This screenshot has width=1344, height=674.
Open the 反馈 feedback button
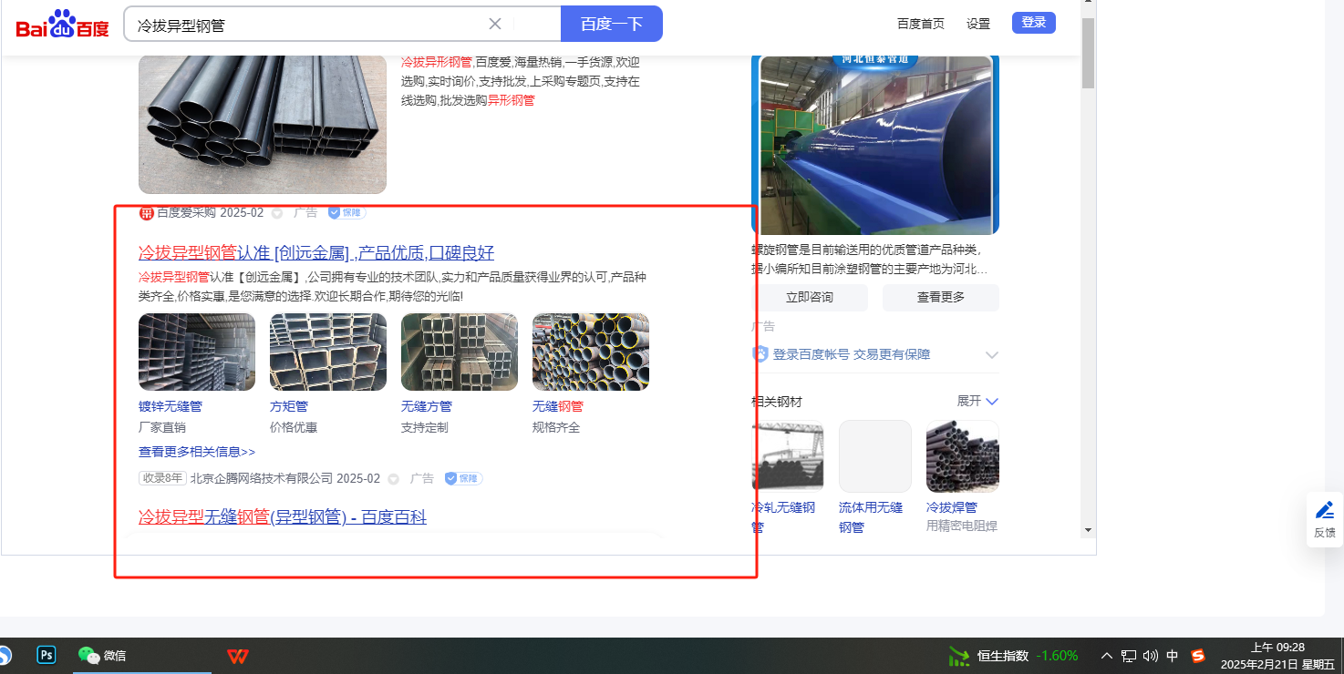click(1325, 520)
